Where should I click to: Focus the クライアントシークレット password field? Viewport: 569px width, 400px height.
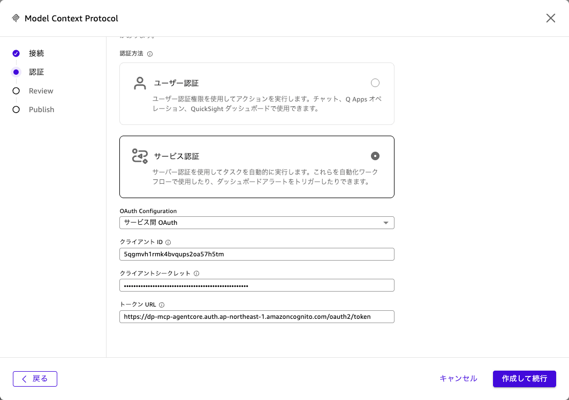pos(256,285)
